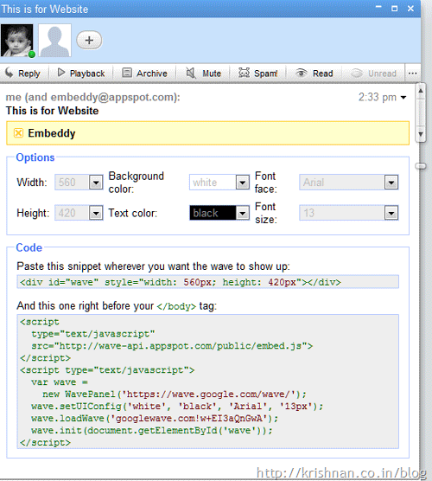Click the Height field showing 420
The width and height of the screenshot is (432, 481).
[72, 213]
